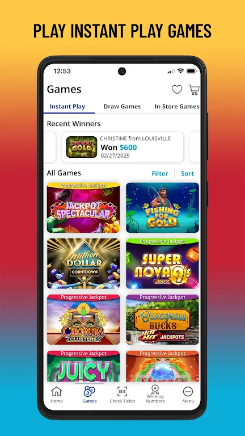Open the Filter options
Screen dimensions: 245x436
tap(160, 174)
